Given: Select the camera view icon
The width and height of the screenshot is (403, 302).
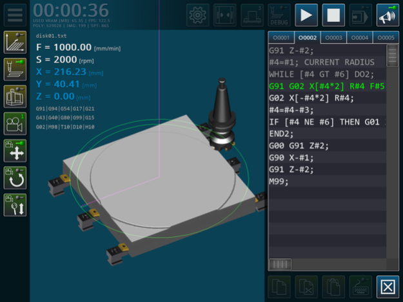Looking at the screenshot, I should [x=15, y=124].
